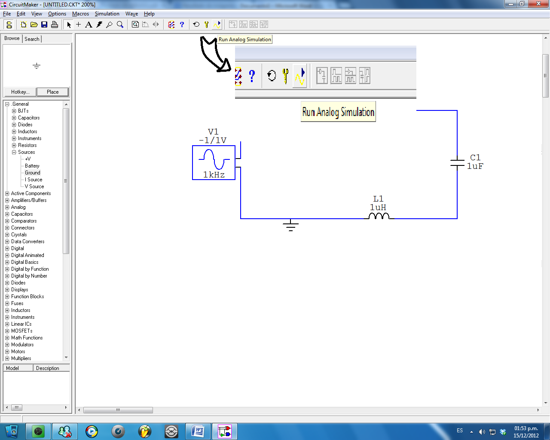The width and height of the screenshot is (550, 440).
Task: Expand the Digital Basics category
Action: point(6,262)
